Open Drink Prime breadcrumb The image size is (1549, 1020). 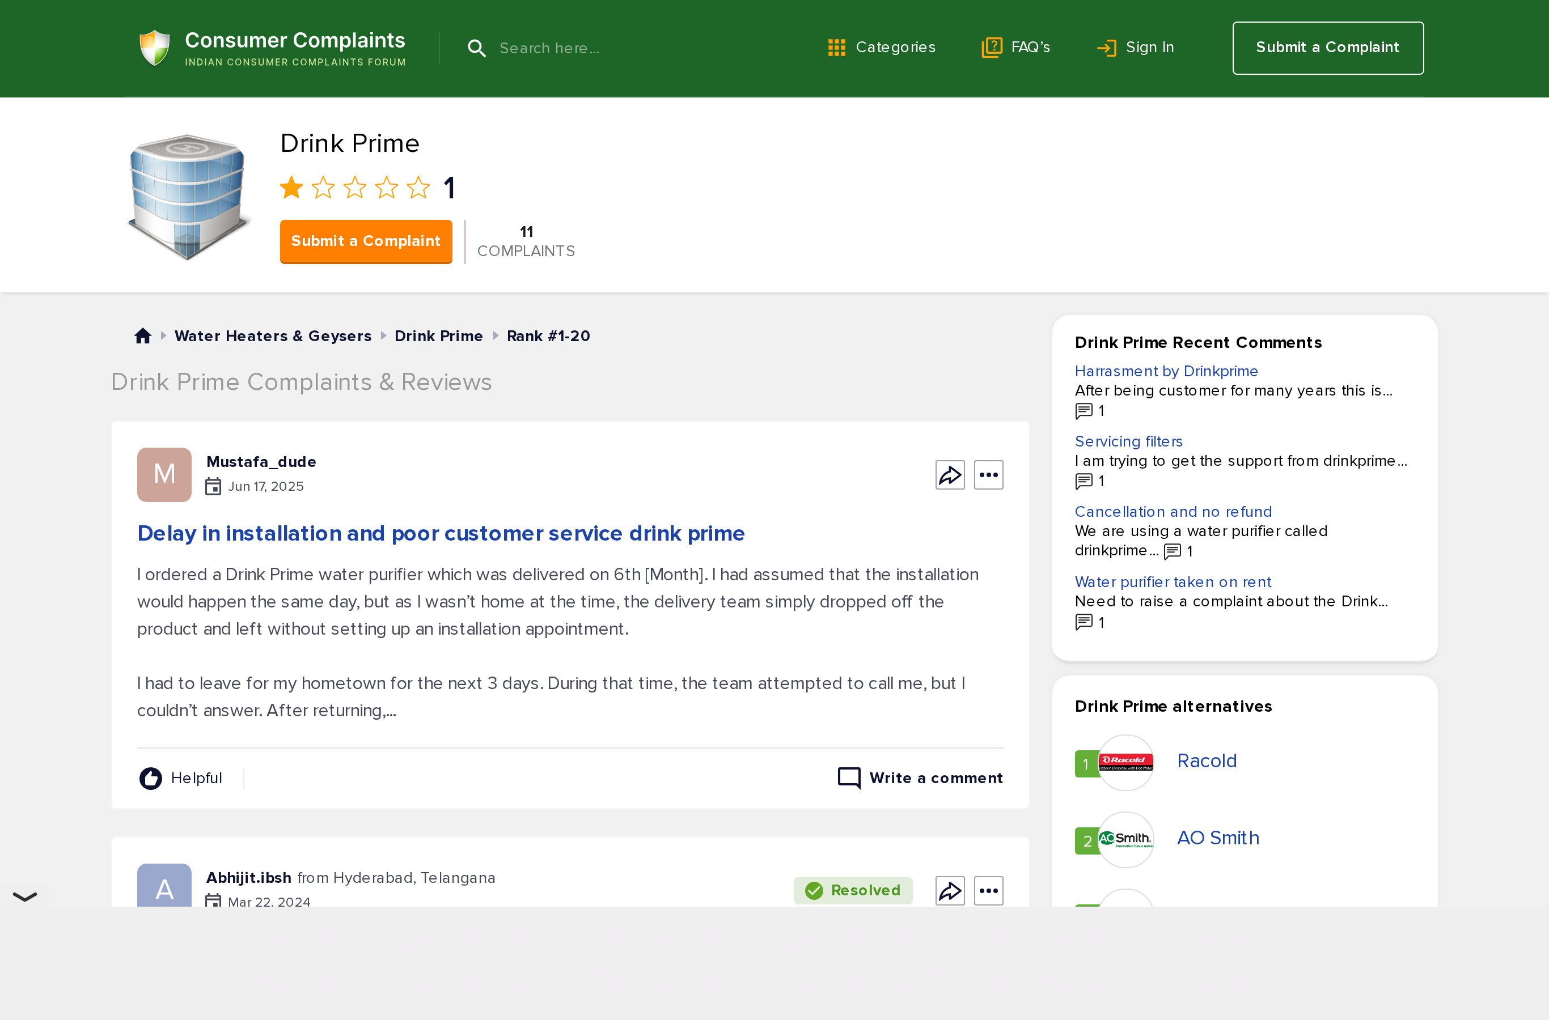pyautogui.click(x=439, y=335)
